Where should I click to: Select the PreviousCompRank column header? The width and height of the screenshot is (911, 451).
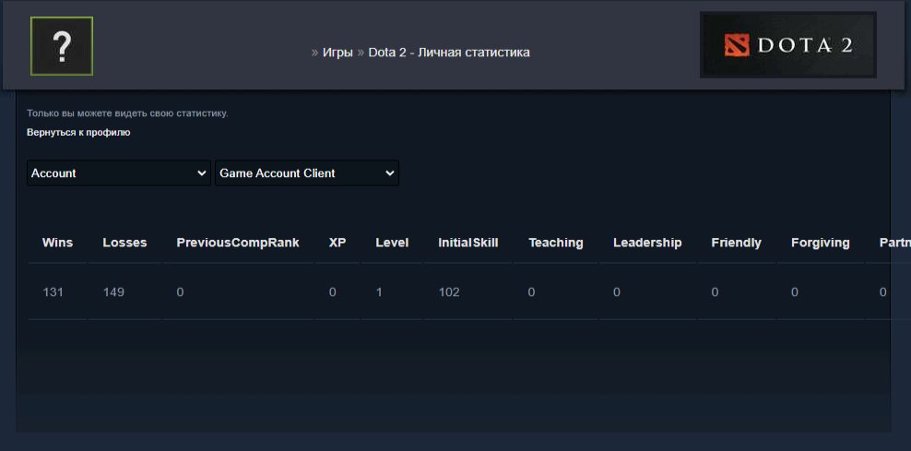click(238, 243)
